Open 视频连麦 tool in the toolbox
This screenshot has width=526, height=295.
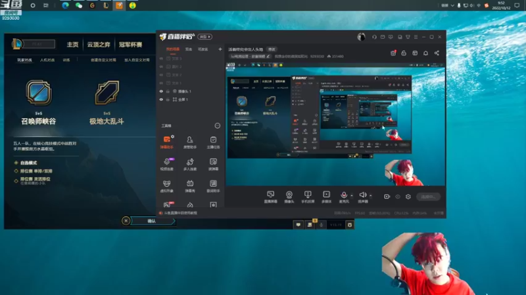[167, 164]
